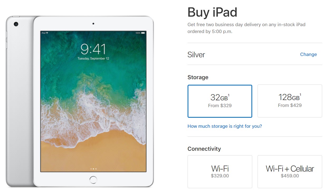Select Wi-Fi connectivity at $329.00
The image size is (329, 194).
coord(220,172)
